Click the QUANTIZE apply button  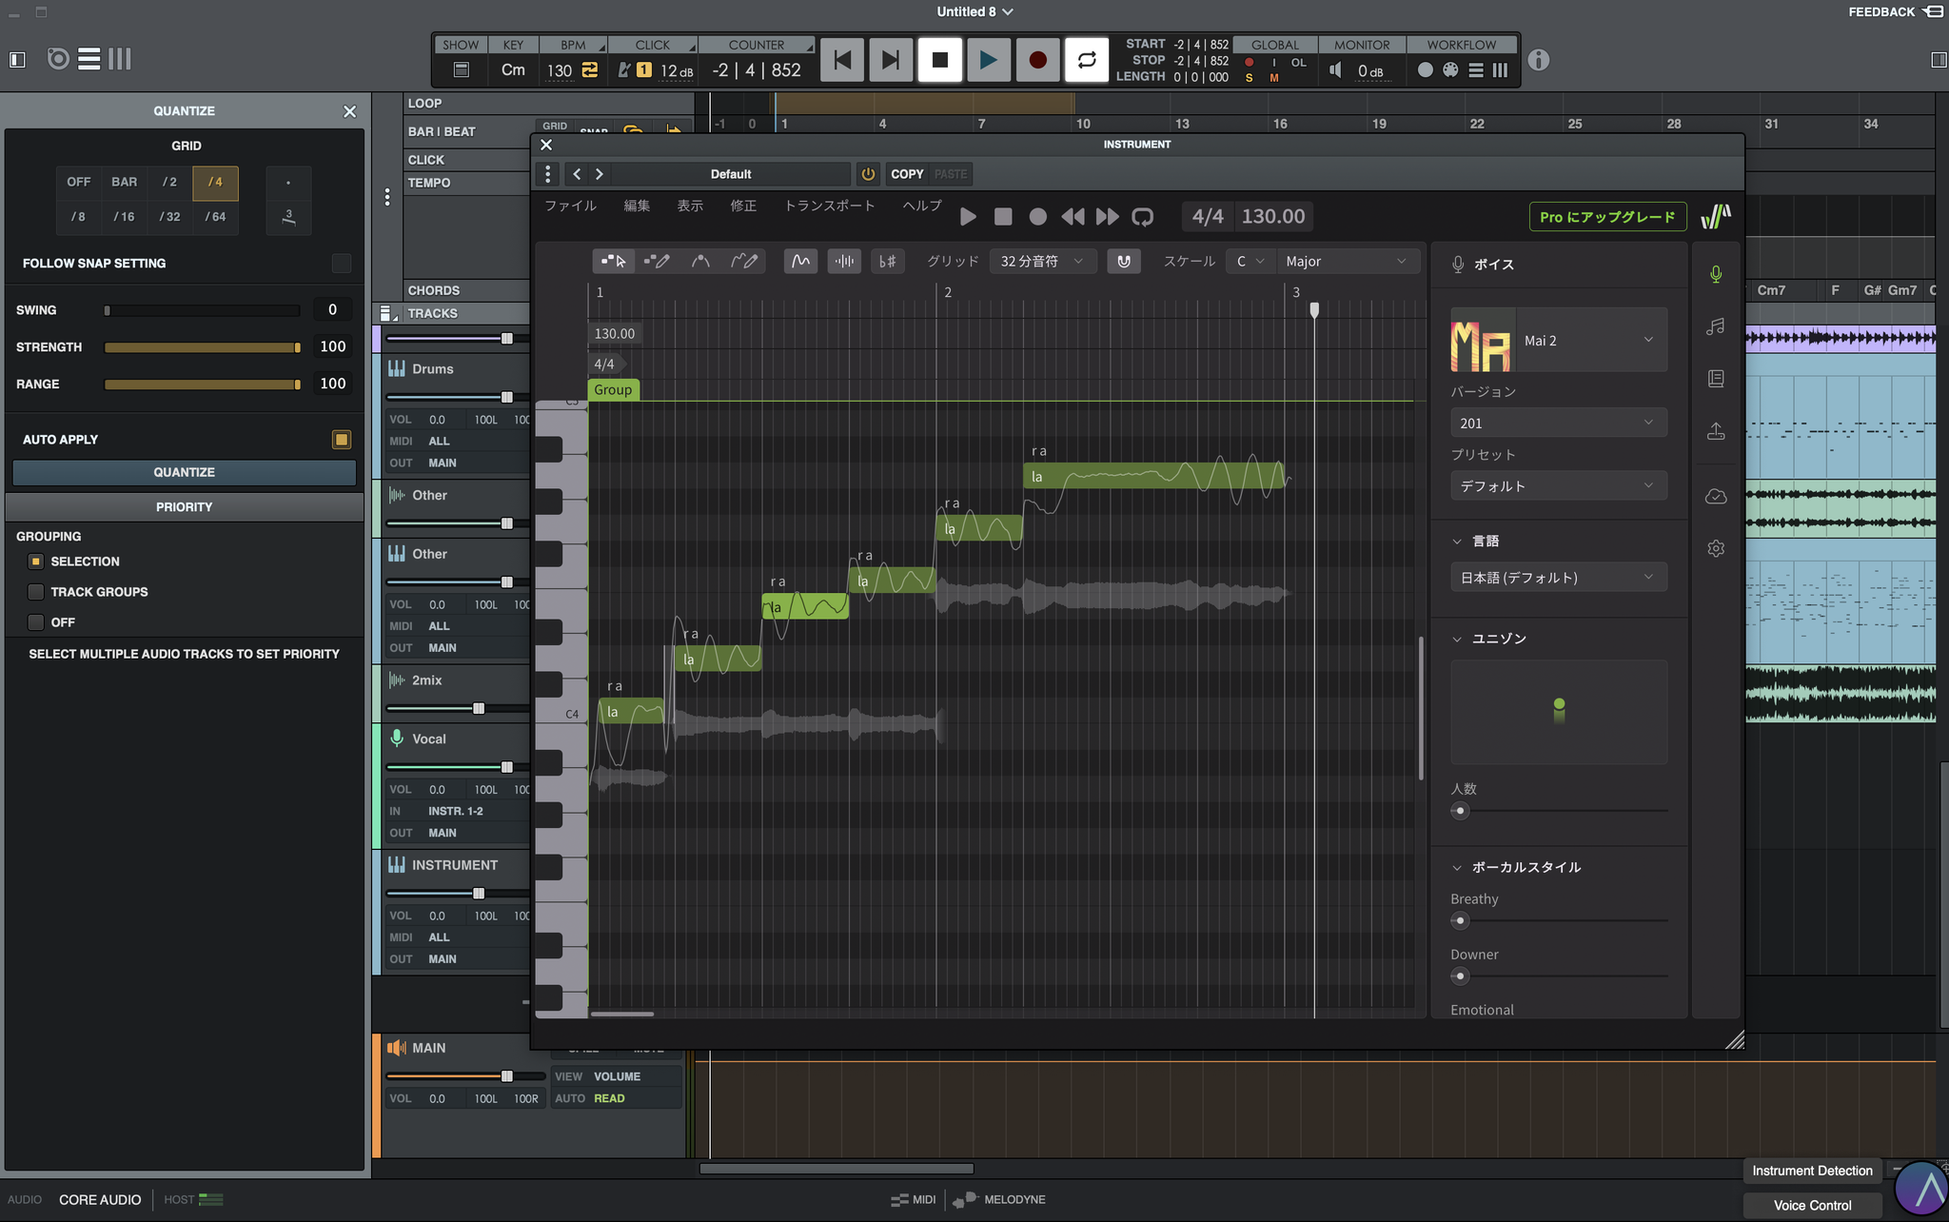(x=185, y=472)
